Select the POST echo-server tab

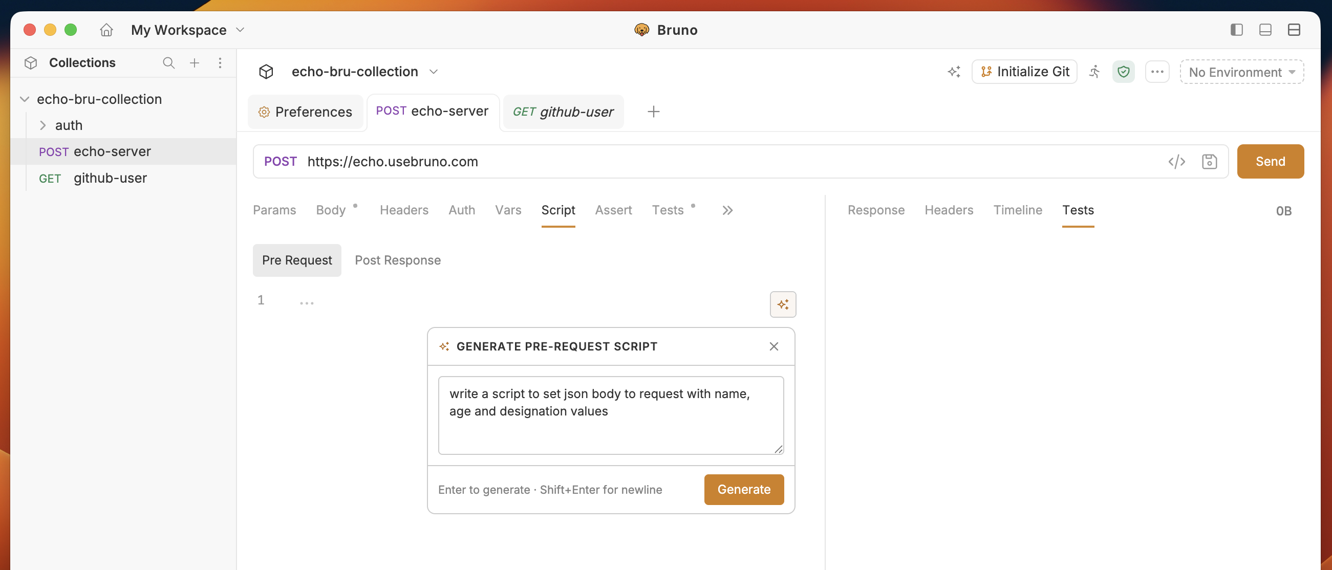[433, 111]
